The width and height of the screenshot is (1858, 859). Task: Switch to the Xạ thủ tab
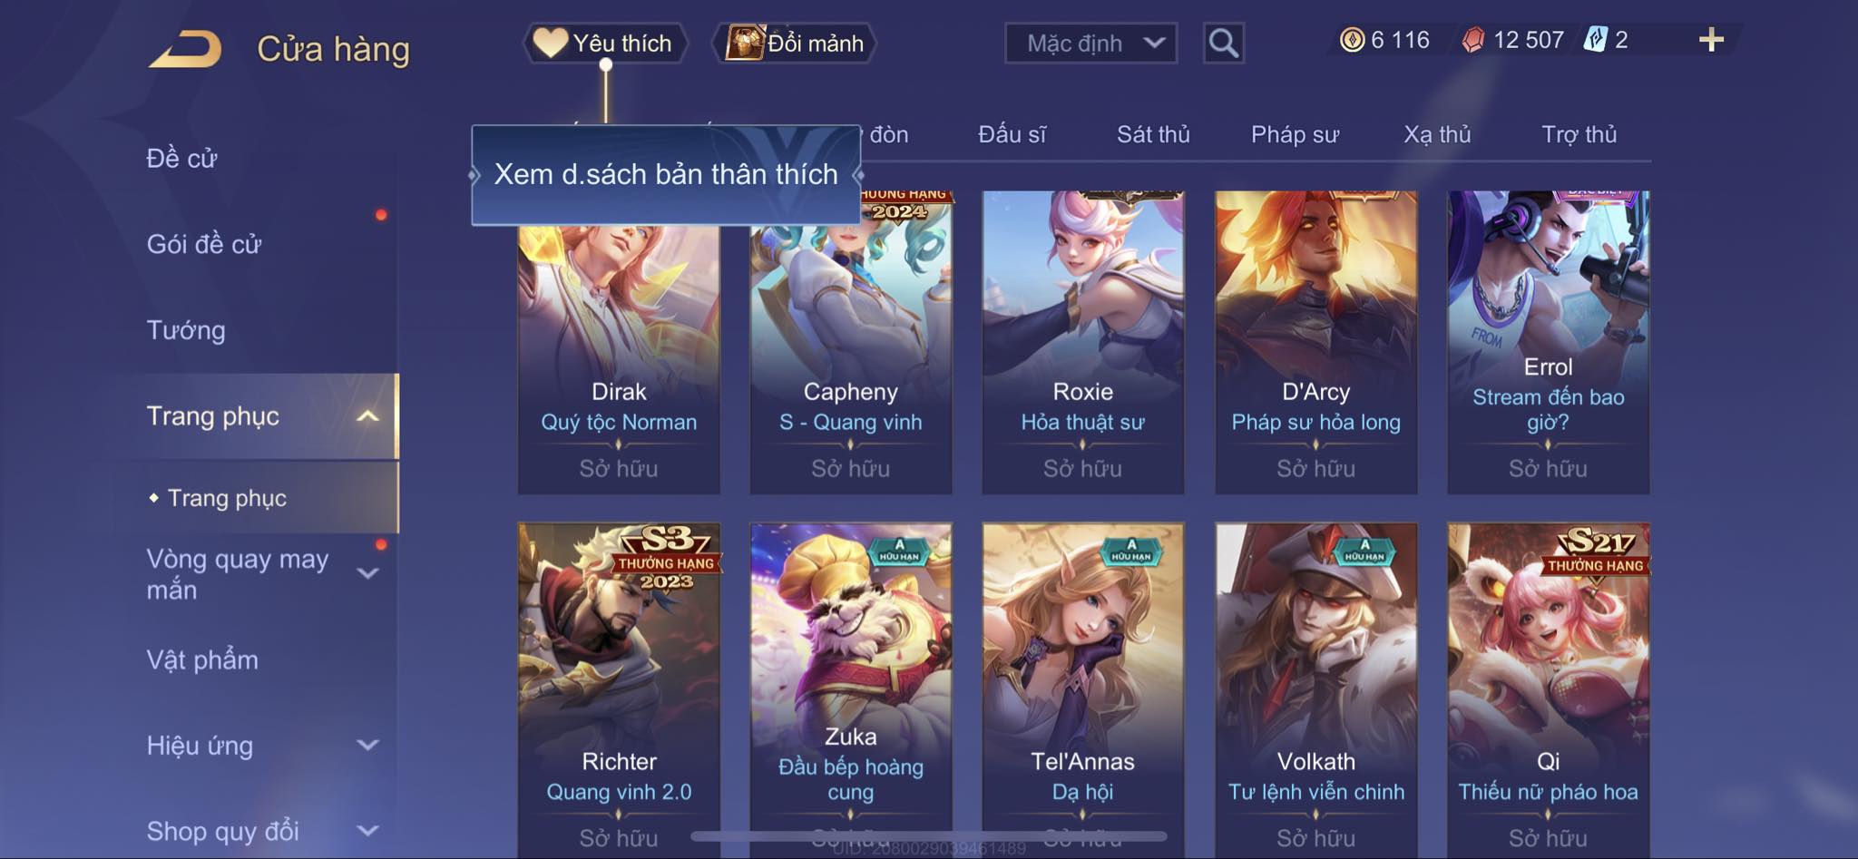click(1437, 134)
